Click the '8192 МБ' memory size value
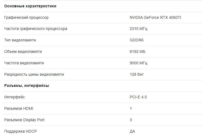The width and height of the screenshot is (202, 137). pyautogui.click(x=138, y=51)
